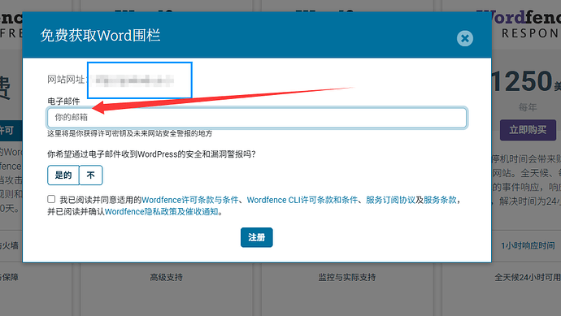Click the 高级支持 text in background page
561x316 pixels.
[x=167, y=277]
